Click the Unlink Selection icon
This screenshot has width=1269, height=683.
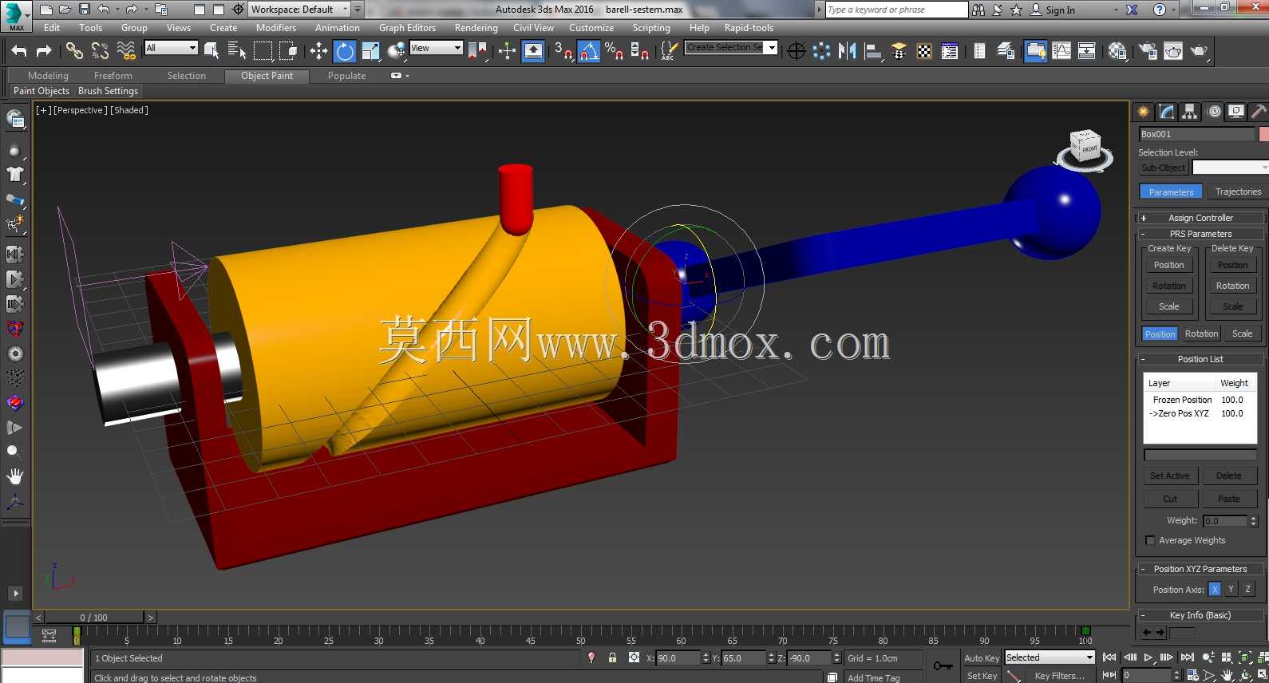pyautogui.click(x=100, y=51)
